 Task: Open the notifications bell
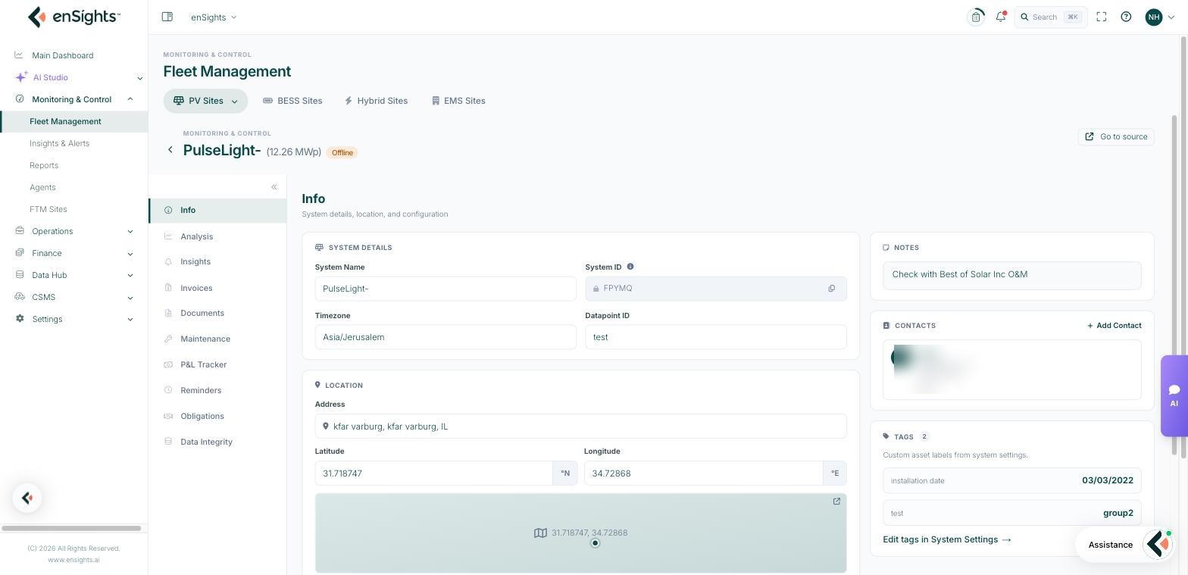pyautogui.click(x=1001, y=17)
